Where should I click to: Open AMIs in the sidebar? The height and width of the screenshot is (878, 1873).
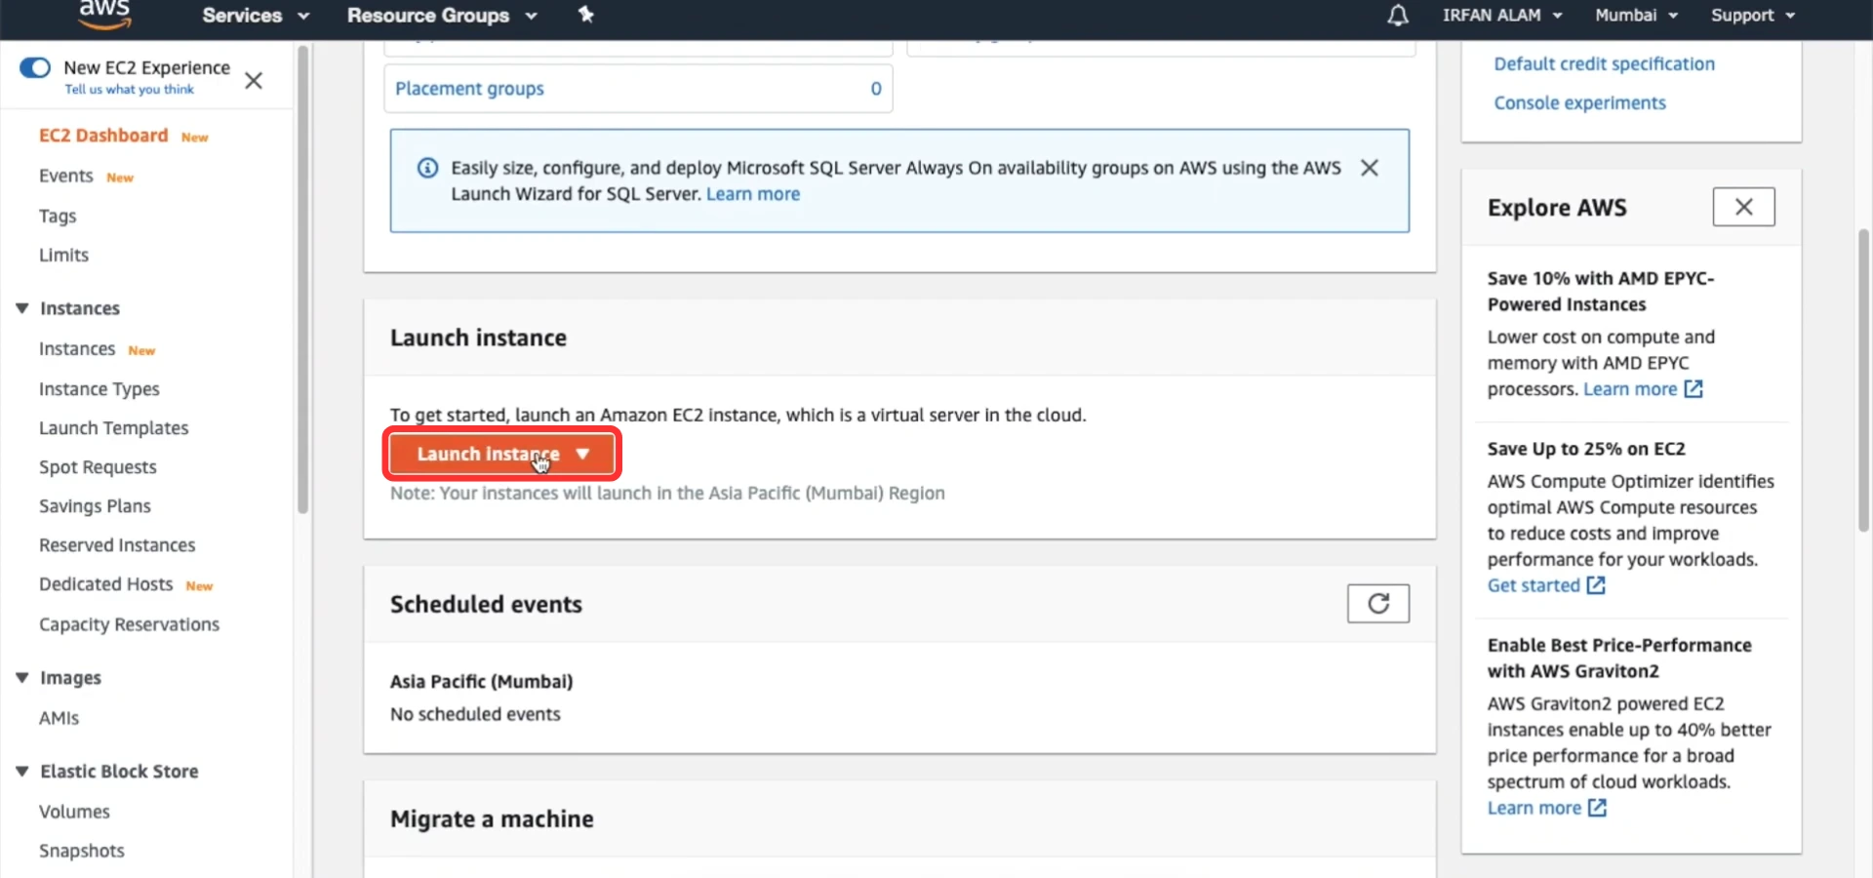pyautogui.click(x=59, y=718)
